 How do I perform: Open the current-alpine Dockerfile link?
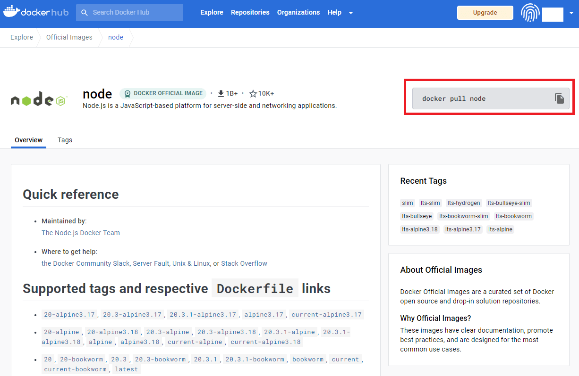point(195,342)
